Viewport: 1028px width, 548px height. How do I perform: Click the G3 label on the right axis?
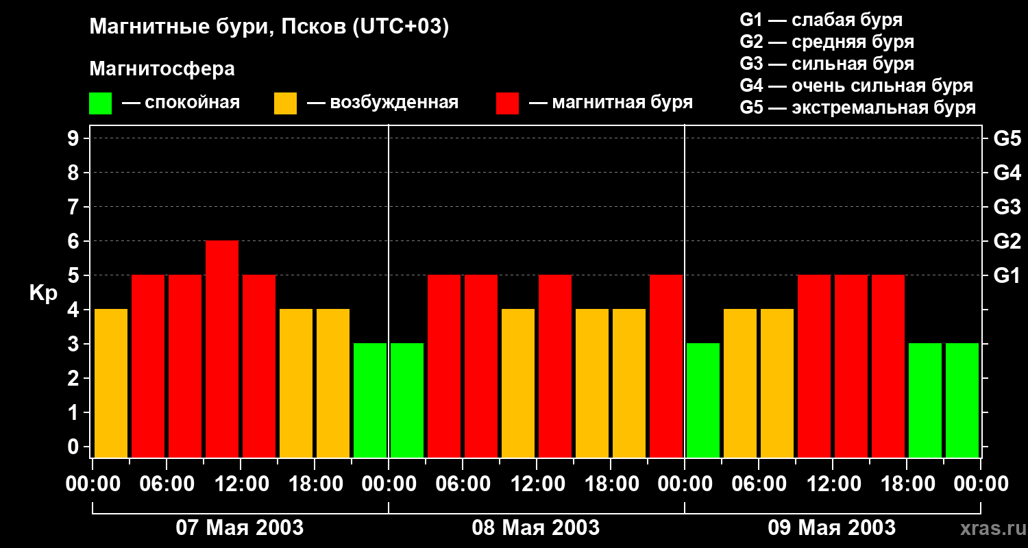tap(1007, 207)
